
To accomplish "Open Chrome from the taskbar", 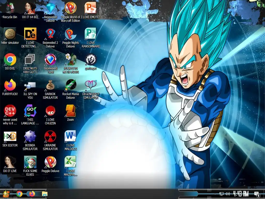I will [19, 194].
